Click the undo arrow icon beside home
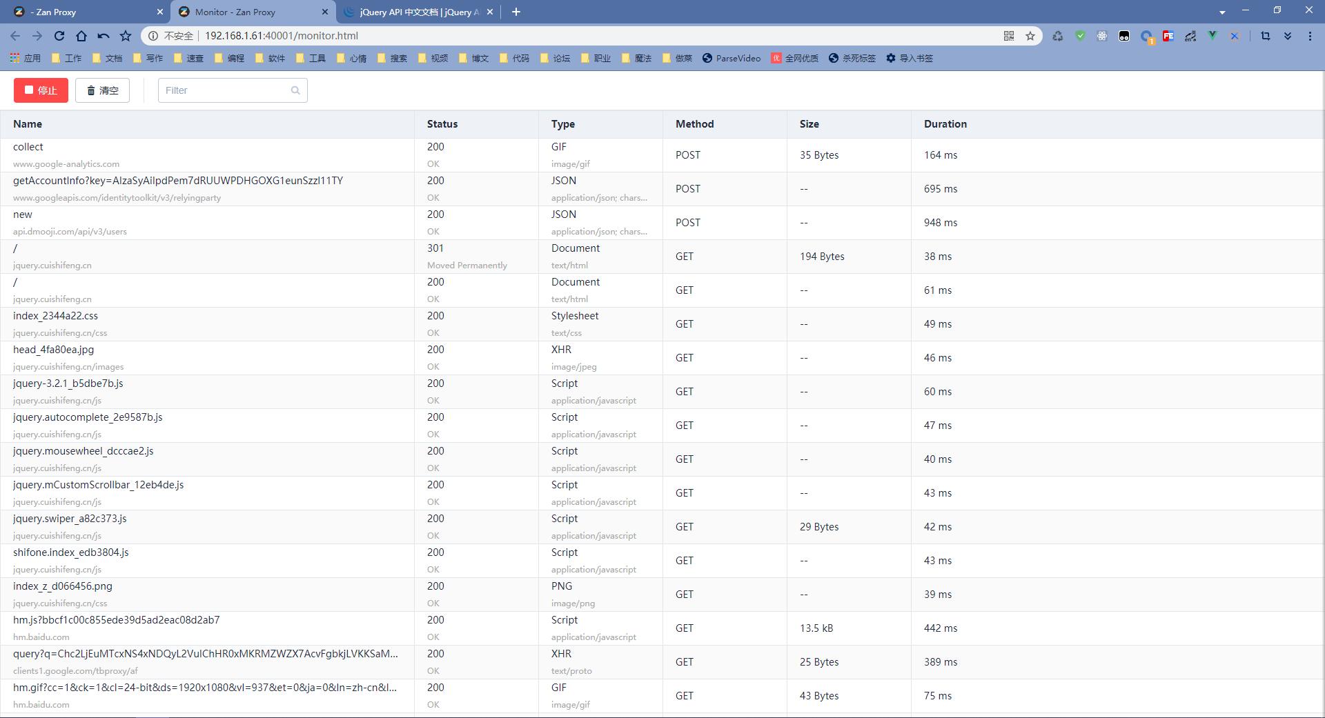The height and width of the screenshot is (718, 1325). [x=104, y=36]
